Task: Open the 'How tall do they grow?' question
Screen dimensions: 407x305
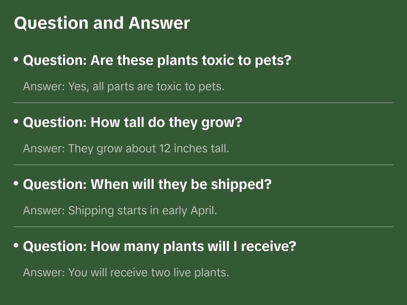Action: tap(132, 122)
